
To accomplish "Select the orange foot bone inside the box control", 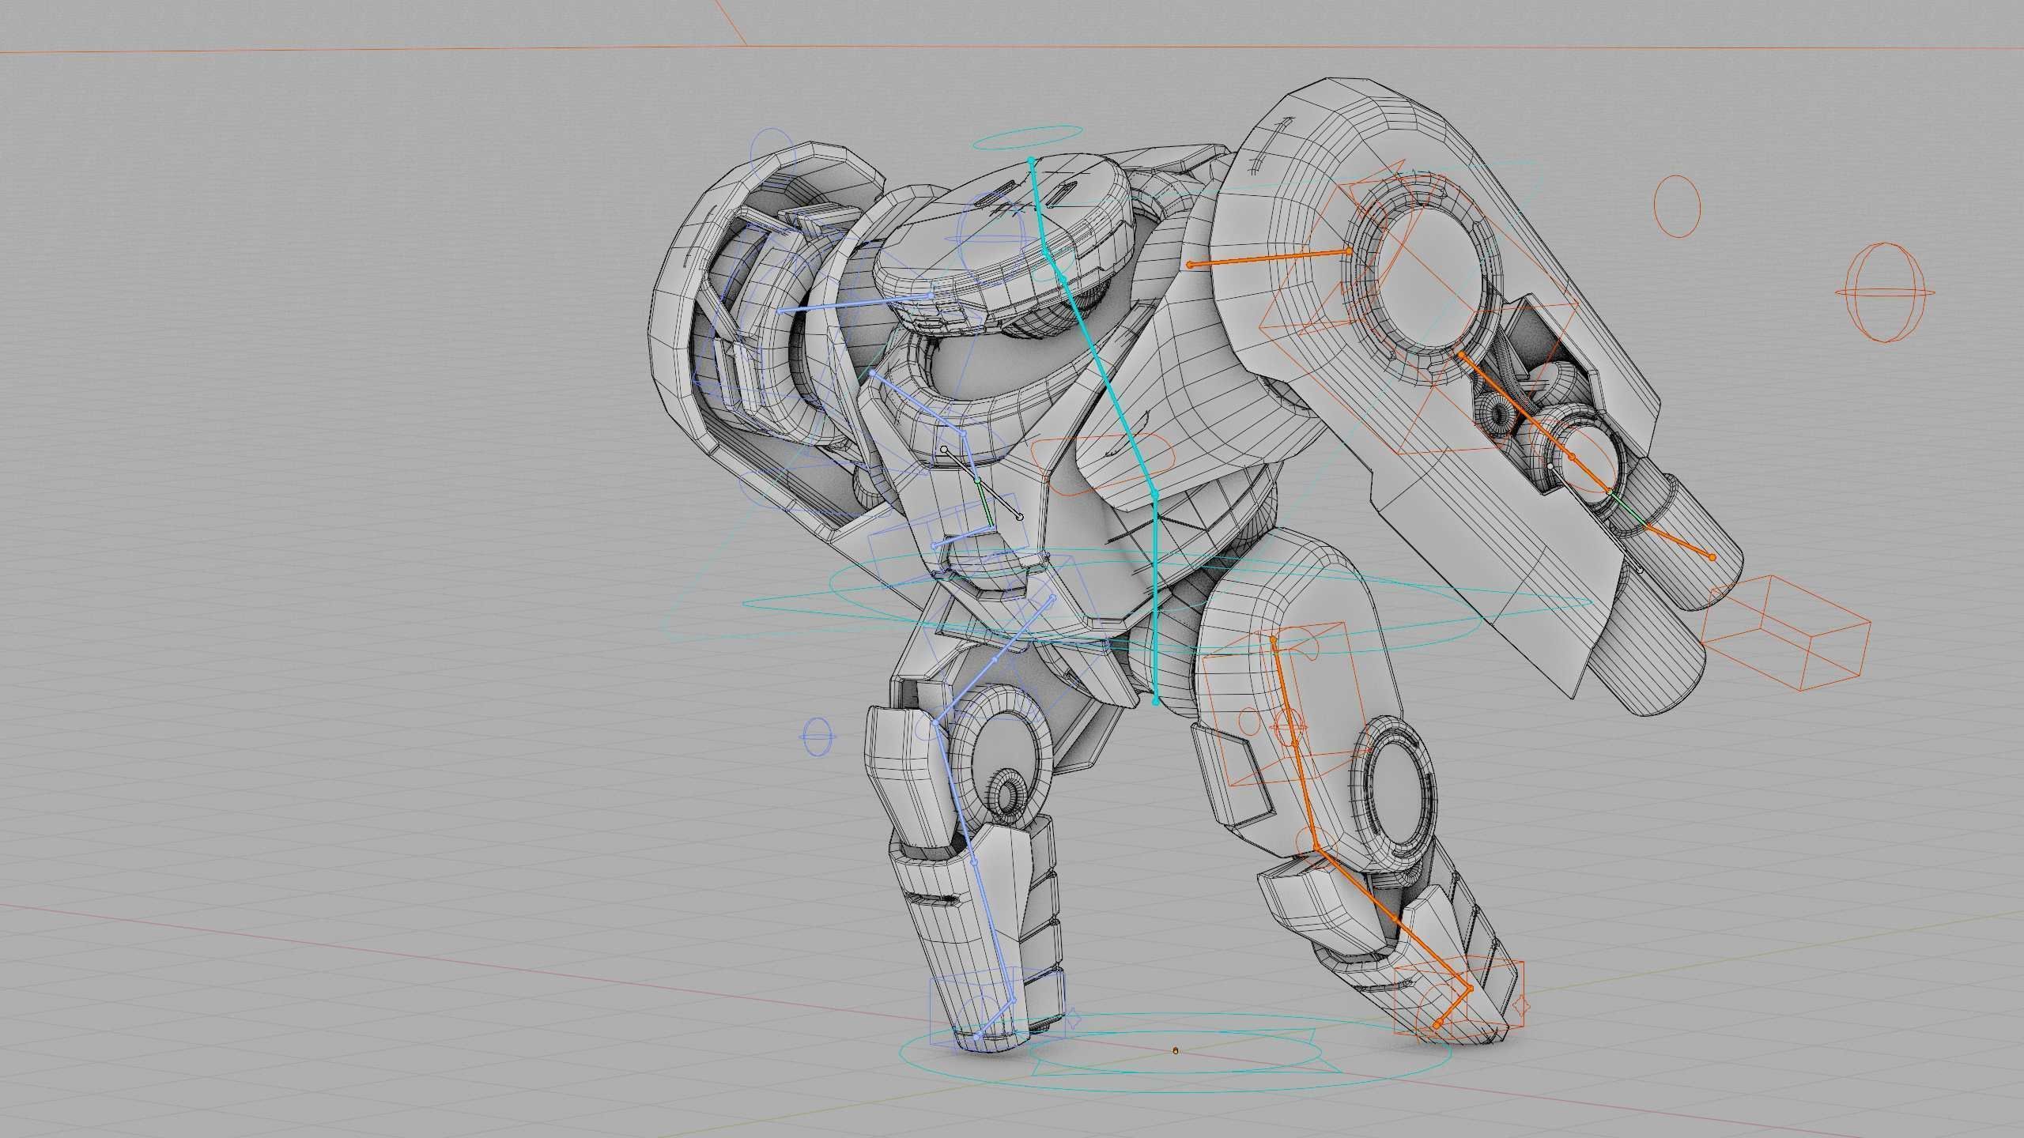I will click(x=1453, y=1007).
